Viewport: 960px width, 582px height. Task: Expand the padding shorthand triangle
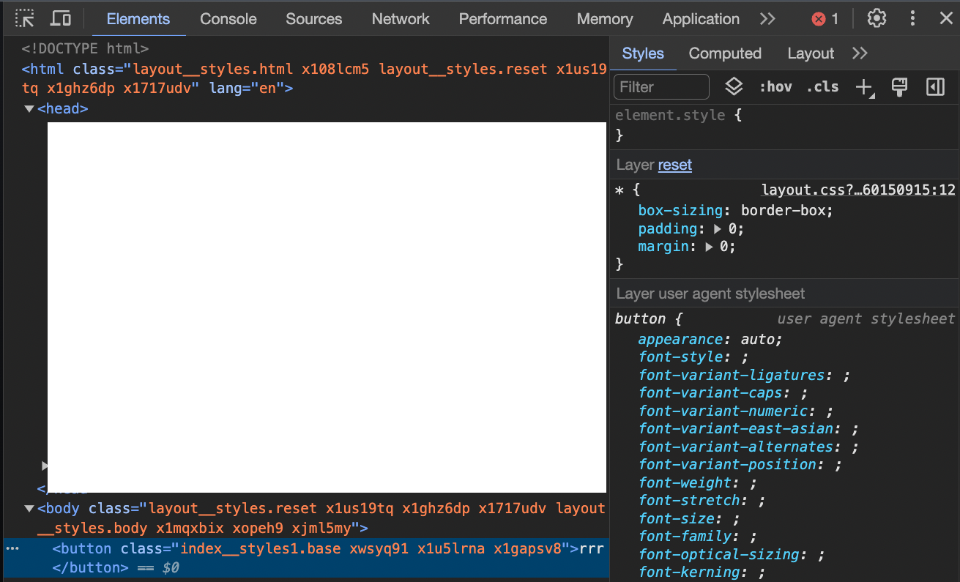coord(718,229)
